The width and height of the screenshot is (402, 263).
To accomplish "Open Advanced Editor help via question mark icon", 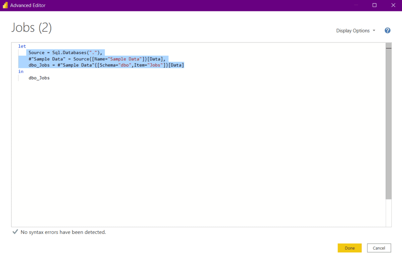I will tap(387, 30).
